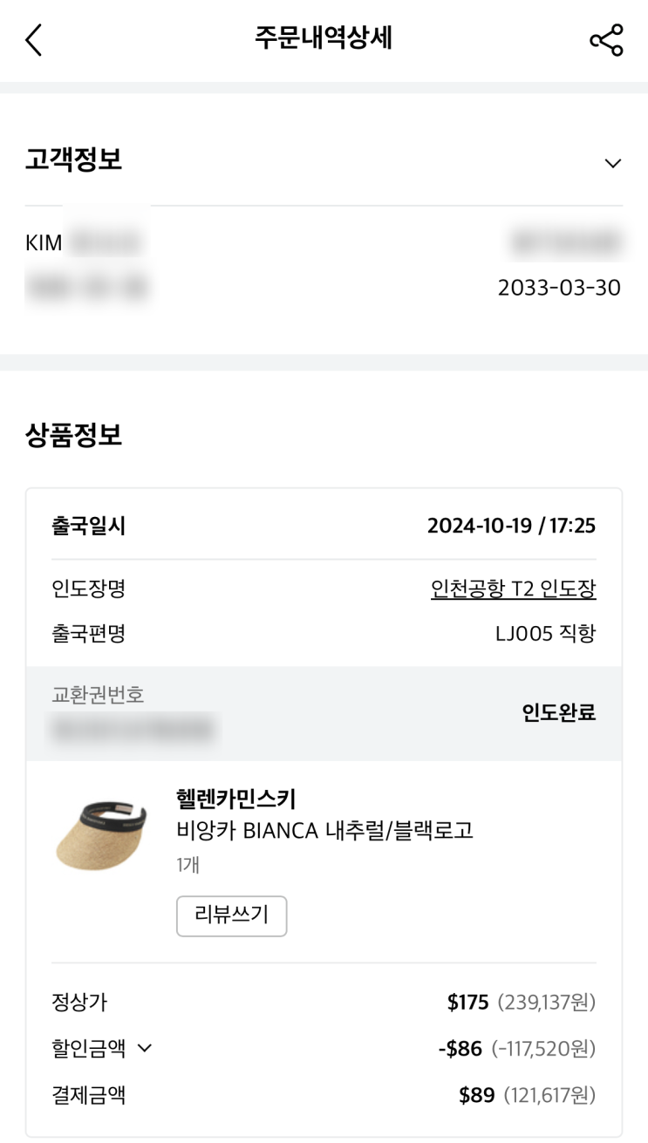This screenshot has height=1143, width=648.
Task: Tap the 상품정보 section heading
Action: 74,435
